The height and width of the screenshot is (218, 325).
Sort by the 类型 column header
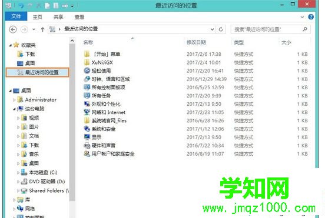pyautogui.click(x=239, y=42)
